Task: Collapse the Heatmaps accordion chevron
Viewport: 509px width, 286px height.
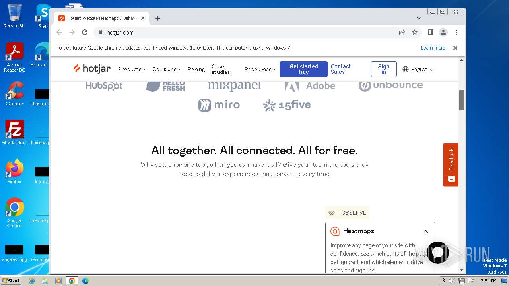Action: (426, 232)
